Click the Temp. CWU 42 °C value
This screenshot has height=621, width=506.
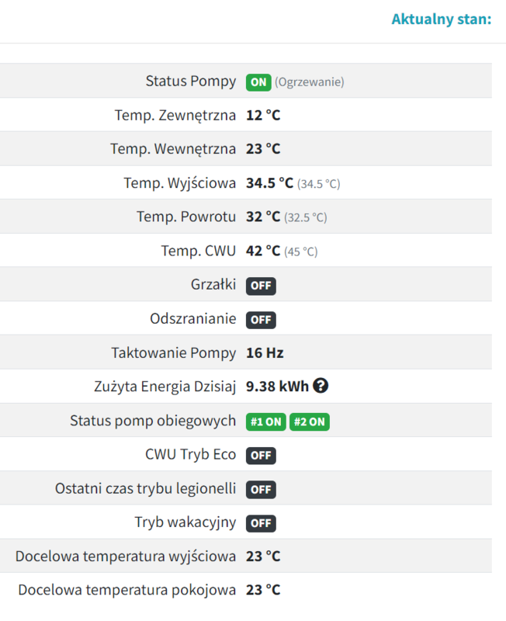[263, 251]
